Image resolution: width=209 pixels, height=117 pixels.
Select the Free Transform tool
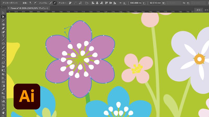[x=3, y=70]
